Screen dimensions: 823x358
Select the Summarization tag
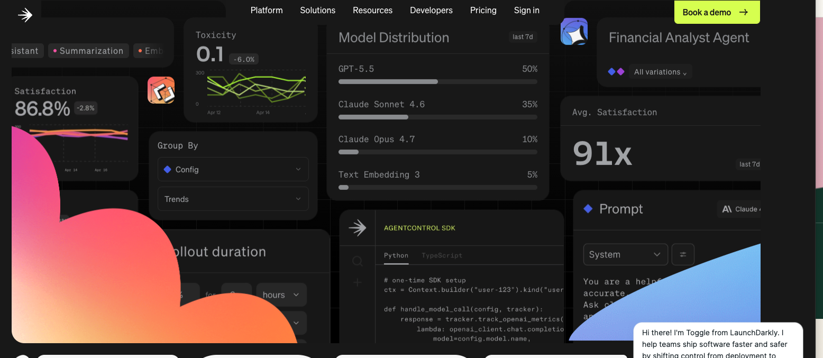(88, 51)
